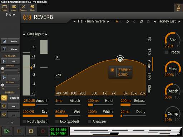The height and width of the screenshot is (137, 183).
Task: Click the Remove effect icon
Action: 23,8
